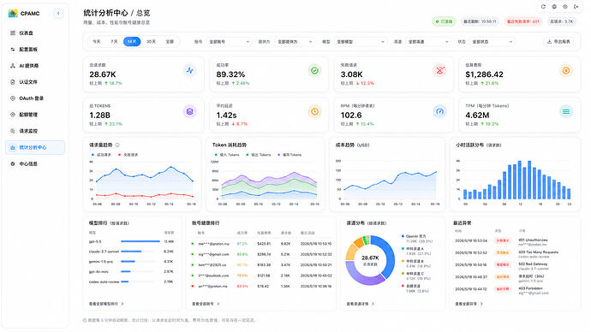Click the logout icon at top right
The width and height of the screenshot is (591, 332).
coord(576,6)
